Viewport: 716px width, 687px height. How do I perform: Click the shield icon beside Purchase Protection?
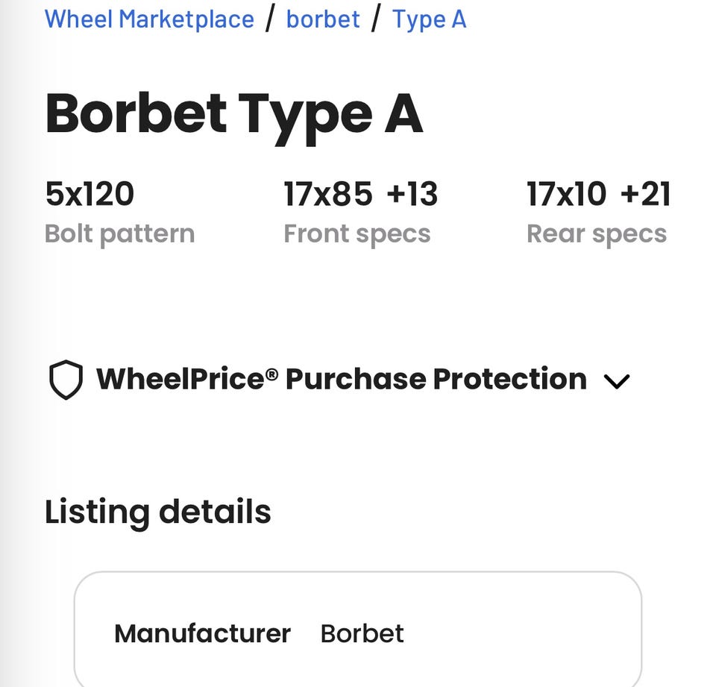[x=66, y=380]
